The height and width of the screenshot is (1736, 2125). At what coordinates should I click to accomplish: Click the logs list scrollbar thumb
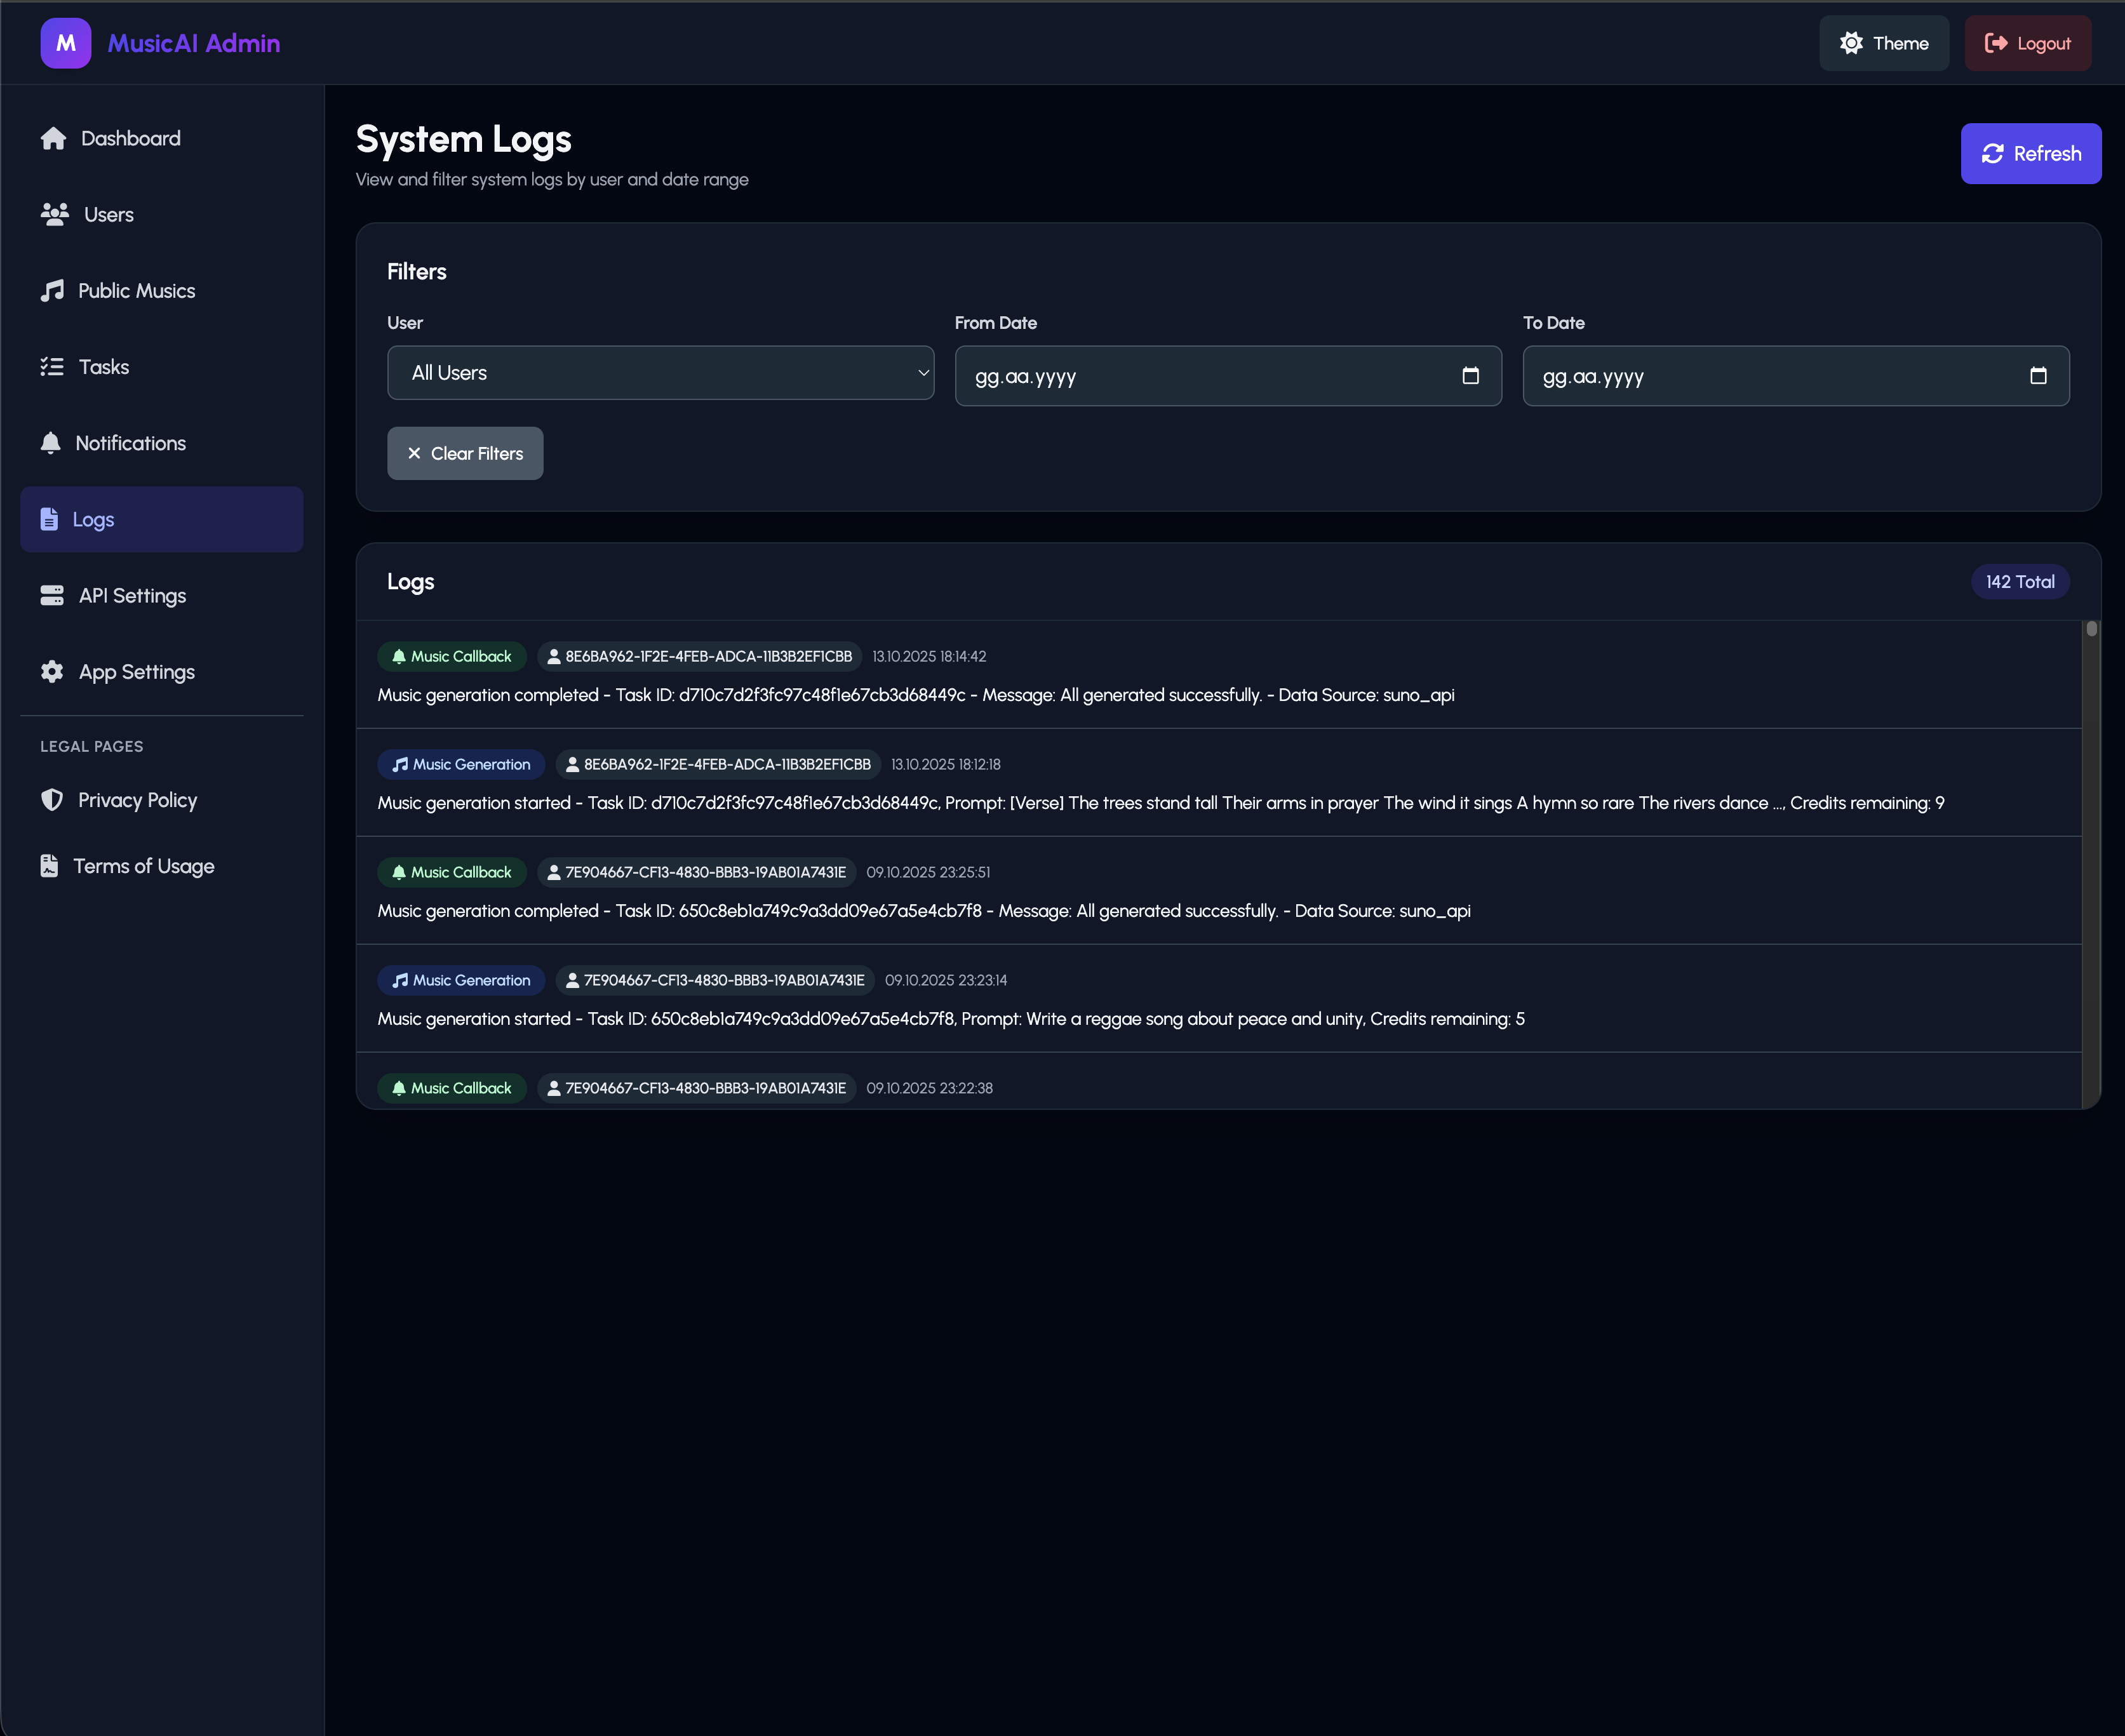coord(2091,629)
